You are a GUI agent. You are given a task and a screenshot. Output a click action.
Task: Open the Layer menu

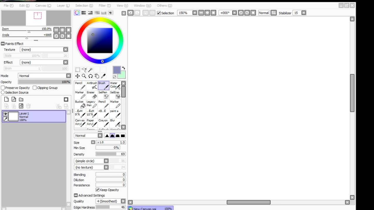tap(63, 6)
